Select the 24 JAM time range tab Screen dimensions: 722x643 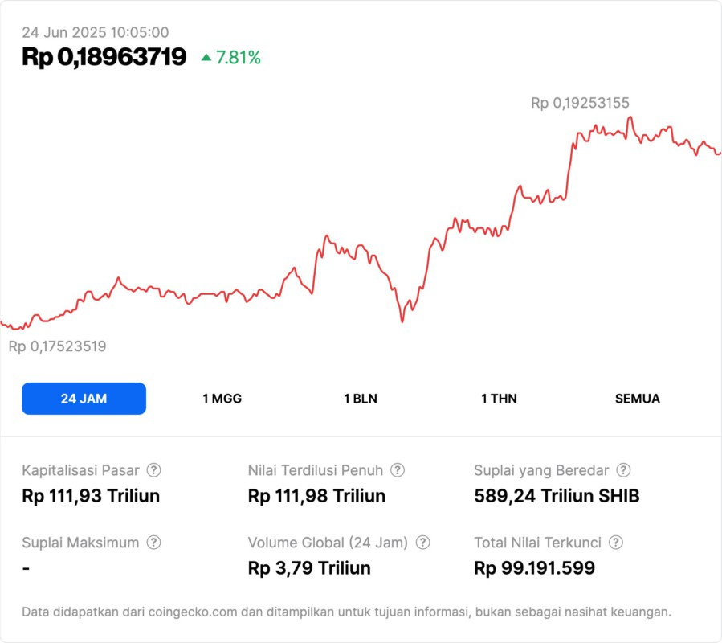point(84,399)
